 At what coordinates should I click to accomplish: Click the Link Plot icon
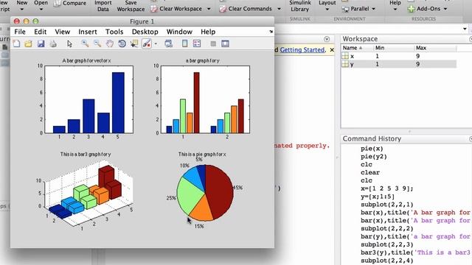(169, 44)
